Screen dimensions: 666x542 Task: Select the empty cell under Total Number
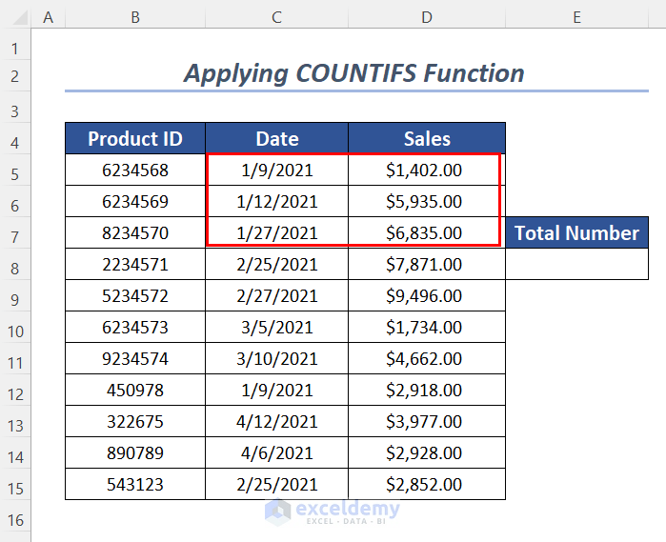point(576,264)
